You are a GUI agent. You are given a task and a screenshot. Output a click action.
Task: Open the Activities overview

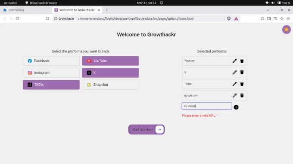10,3
